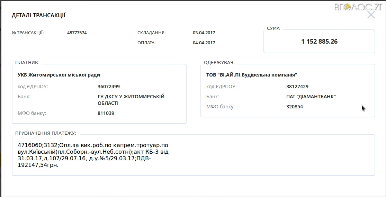Click recipient ЄДРПОУ code 38127429

pos(297,87)
